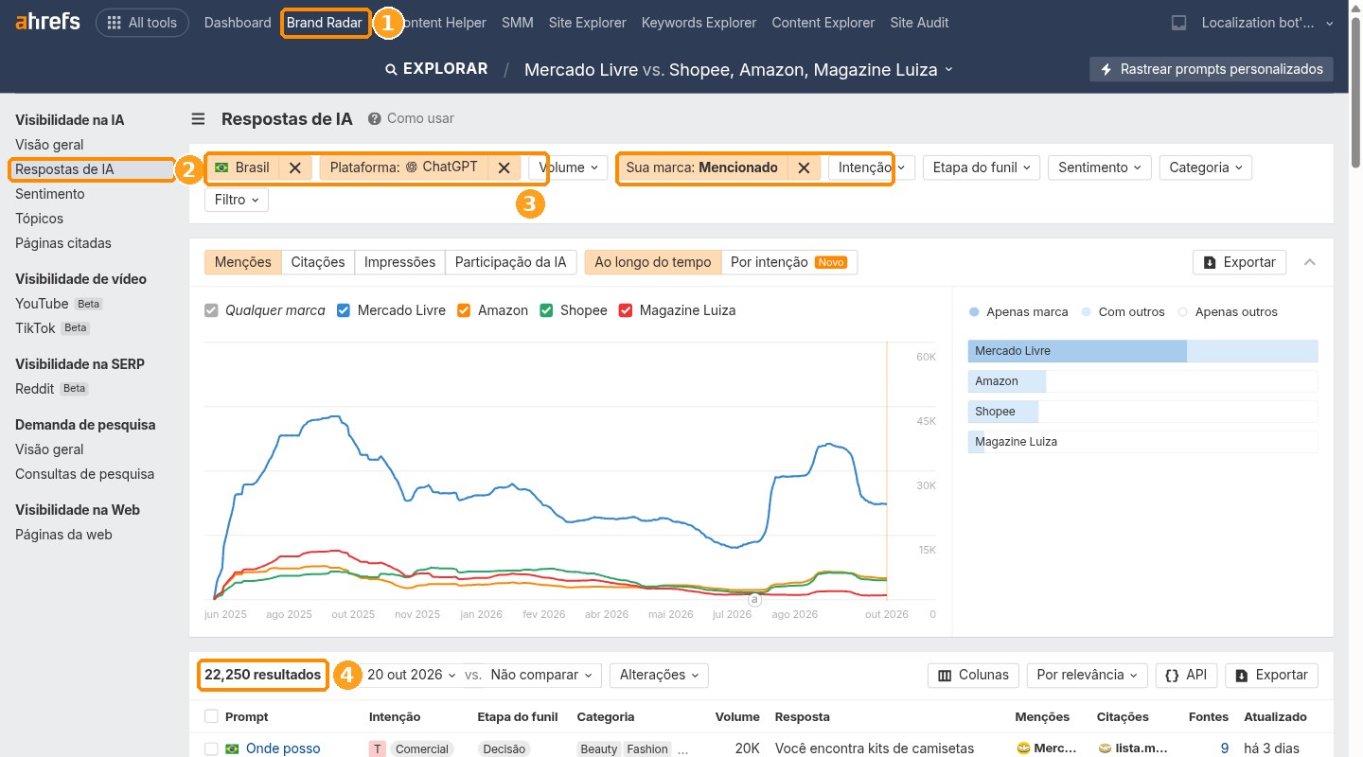
Task: Open the Filtro dropdown
Action: coord(237,200)
